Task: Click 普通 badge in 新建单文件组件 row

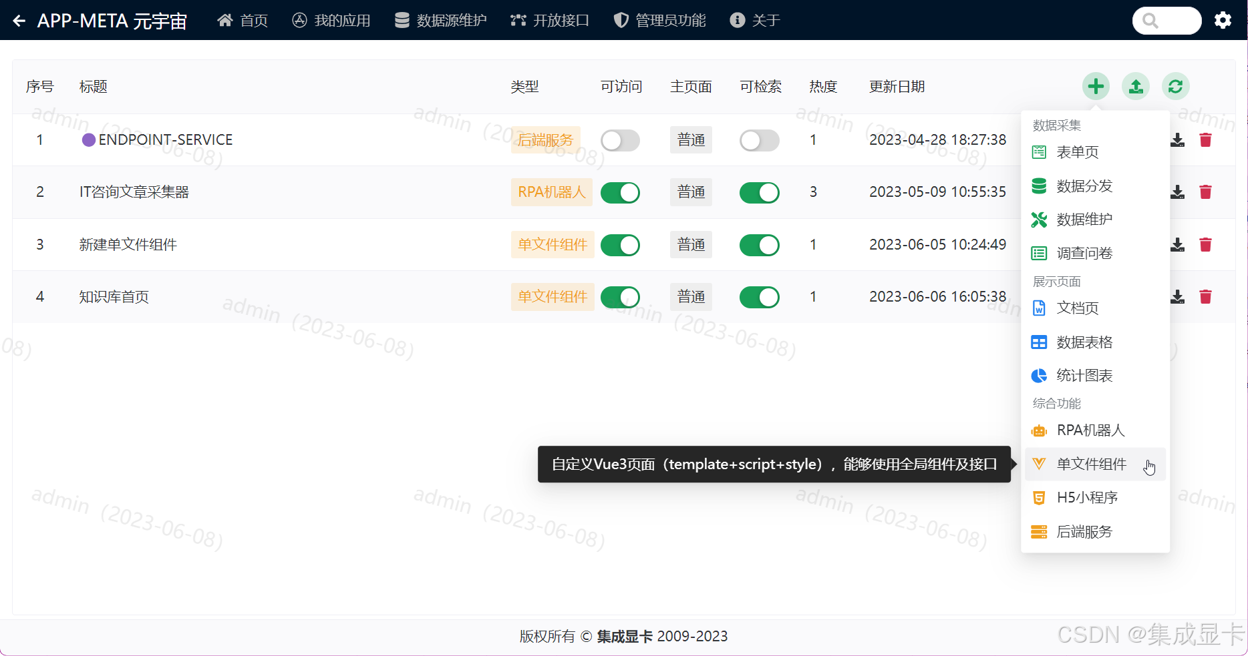Action: [x=691, y=245]
